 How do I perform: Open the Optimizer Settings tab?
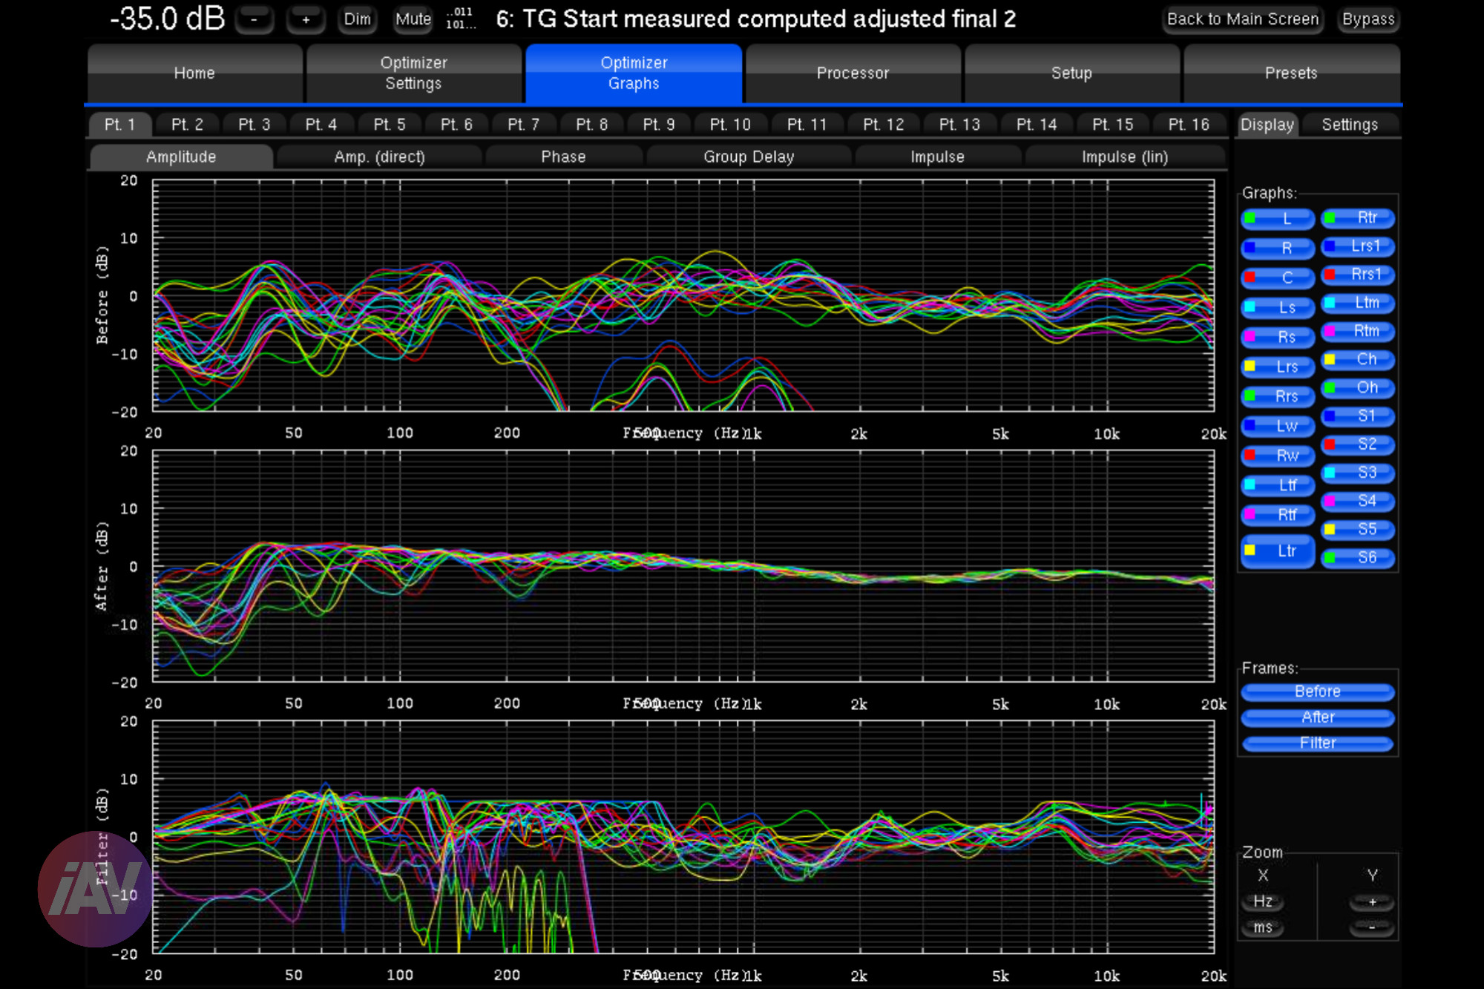point(413,73)
